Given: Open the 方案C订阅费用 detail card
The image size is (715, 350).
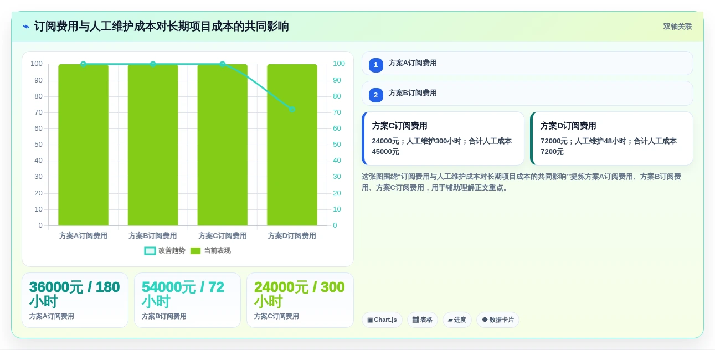Looking at the screenshot, I should click(443, 138).
